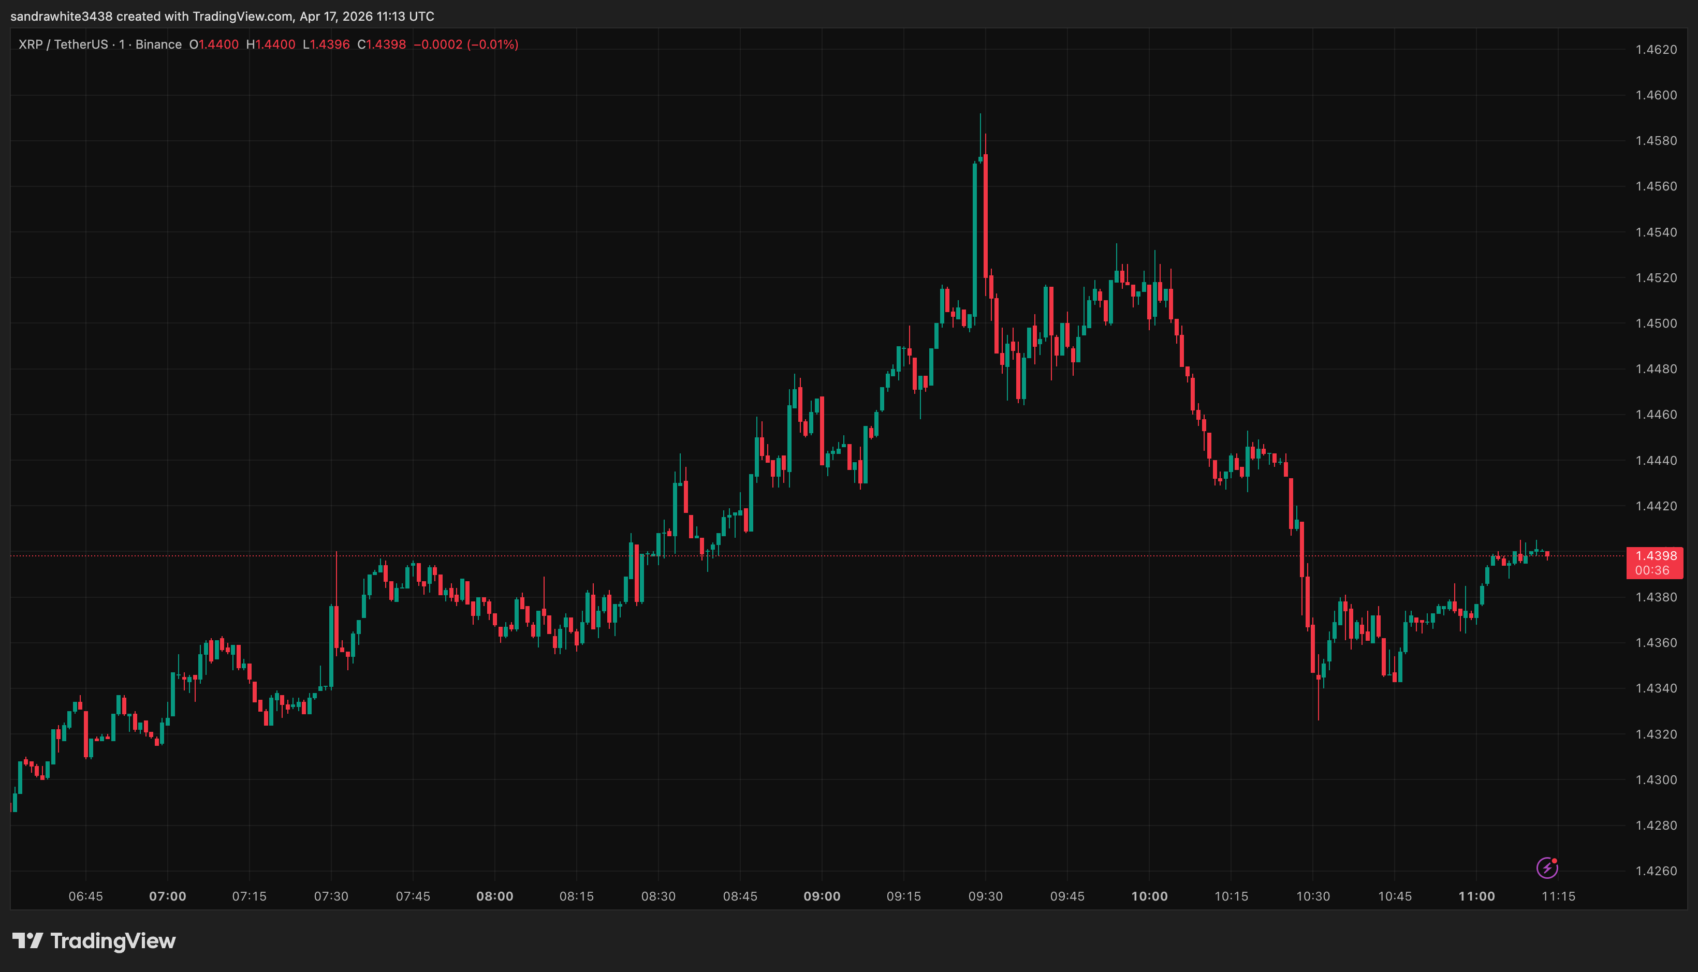Click the close price value C1.4398
The height and width of the screenshot is (972, 1698).
[x=381, y=44]
